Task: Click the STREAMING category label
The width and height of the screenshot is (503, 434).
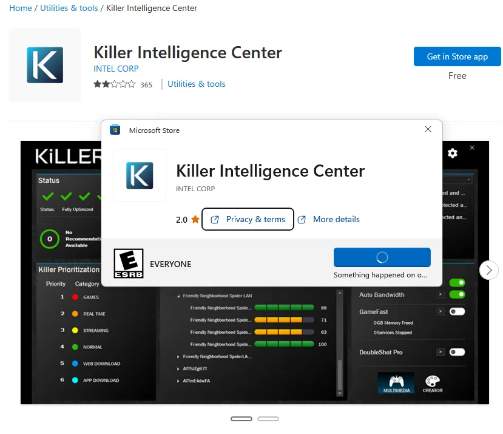Action: pos(96,330)
